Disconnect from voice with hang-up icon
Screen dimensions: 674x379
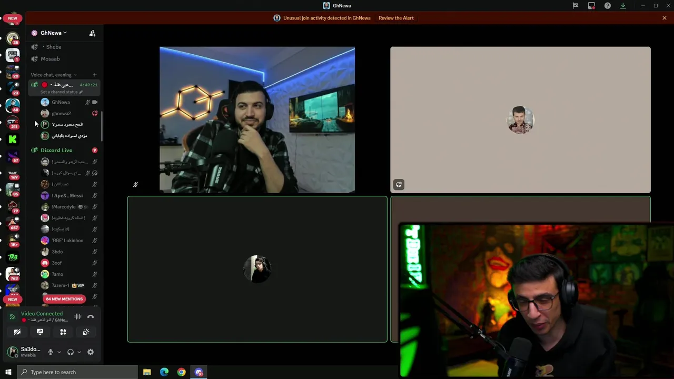(x=91, y=316)
